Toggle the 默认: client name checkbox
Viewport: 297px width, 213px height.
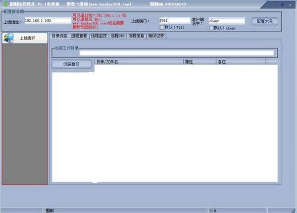pos(212,28)
